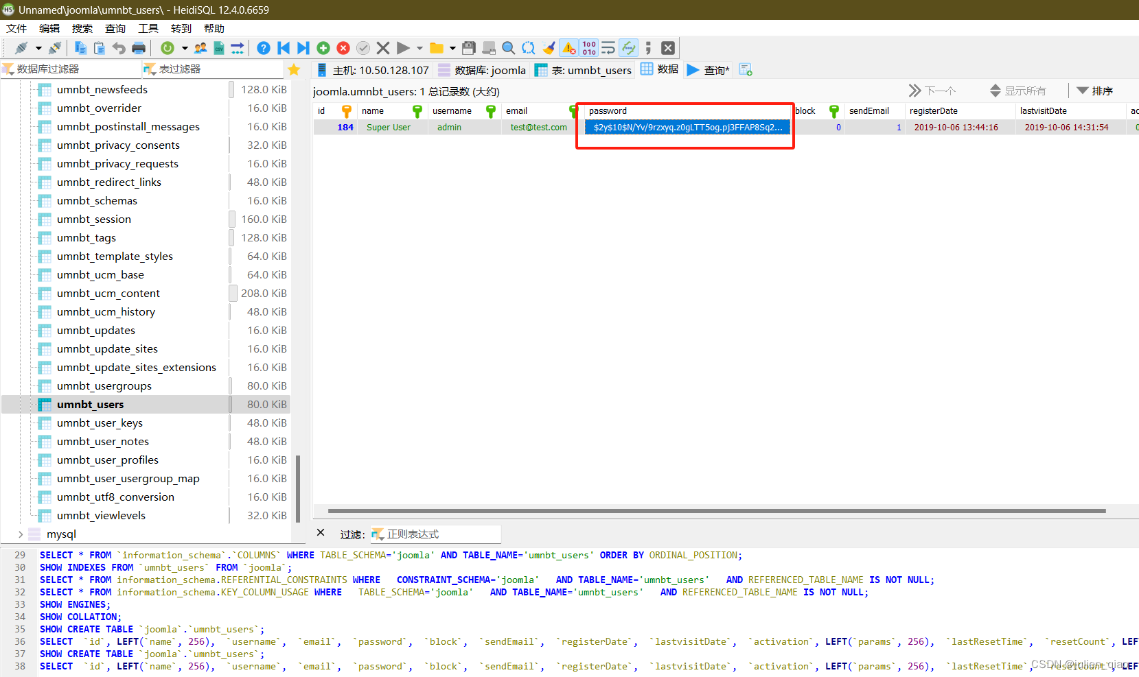Image resolution: width=1139 pixels, height=677 pixels.
Task: Click the yellow favorites star icon
Action: (x=294, y=69)
